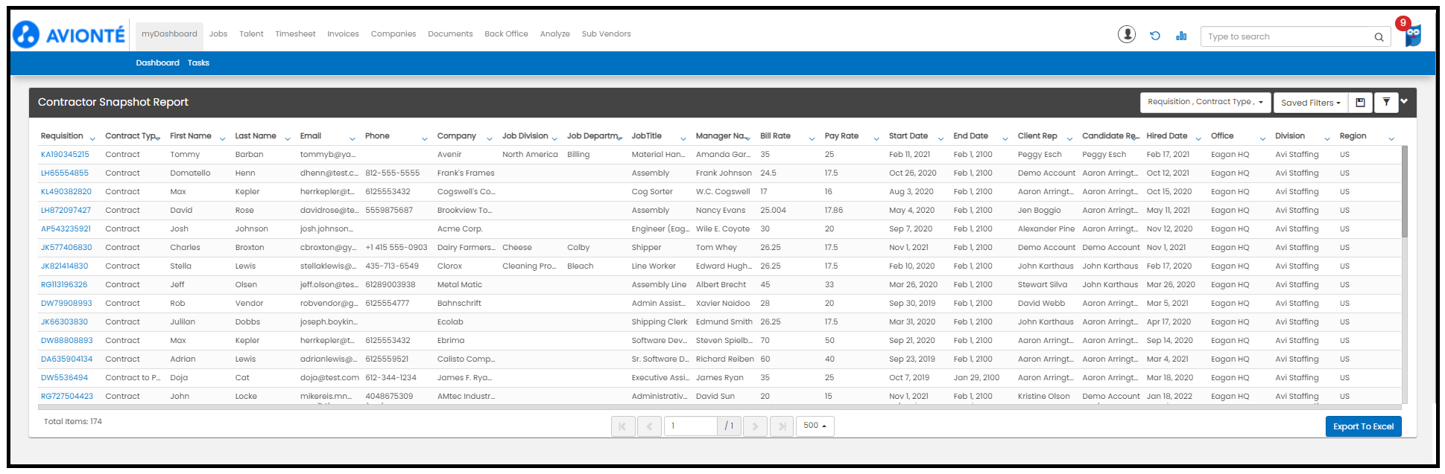Click the Export To Excel button
Viewport: 1445px width, 474px height.
pyautogui.click(x=1363, y=426)
